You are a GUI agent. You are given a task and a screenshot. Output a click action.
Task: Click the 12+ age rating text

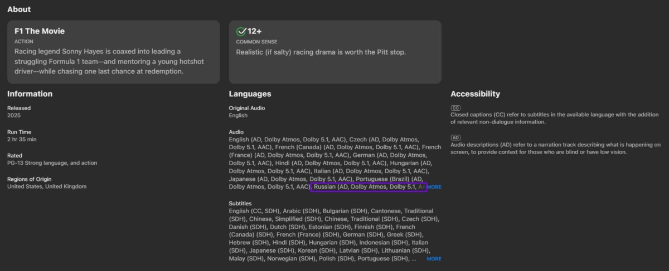click(x=255, y=31)
